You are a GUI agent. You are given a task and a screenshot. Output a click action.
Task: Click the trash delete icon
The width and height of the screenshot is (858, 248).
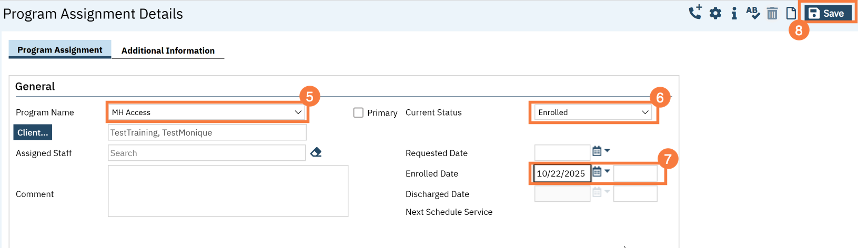click(772, 14)
